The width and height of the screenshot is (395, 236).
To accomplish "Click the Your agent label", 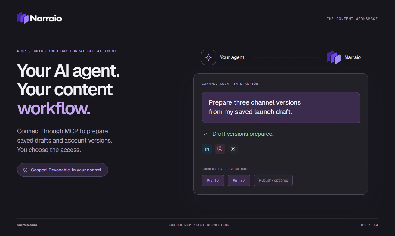I will coord(232,57).
